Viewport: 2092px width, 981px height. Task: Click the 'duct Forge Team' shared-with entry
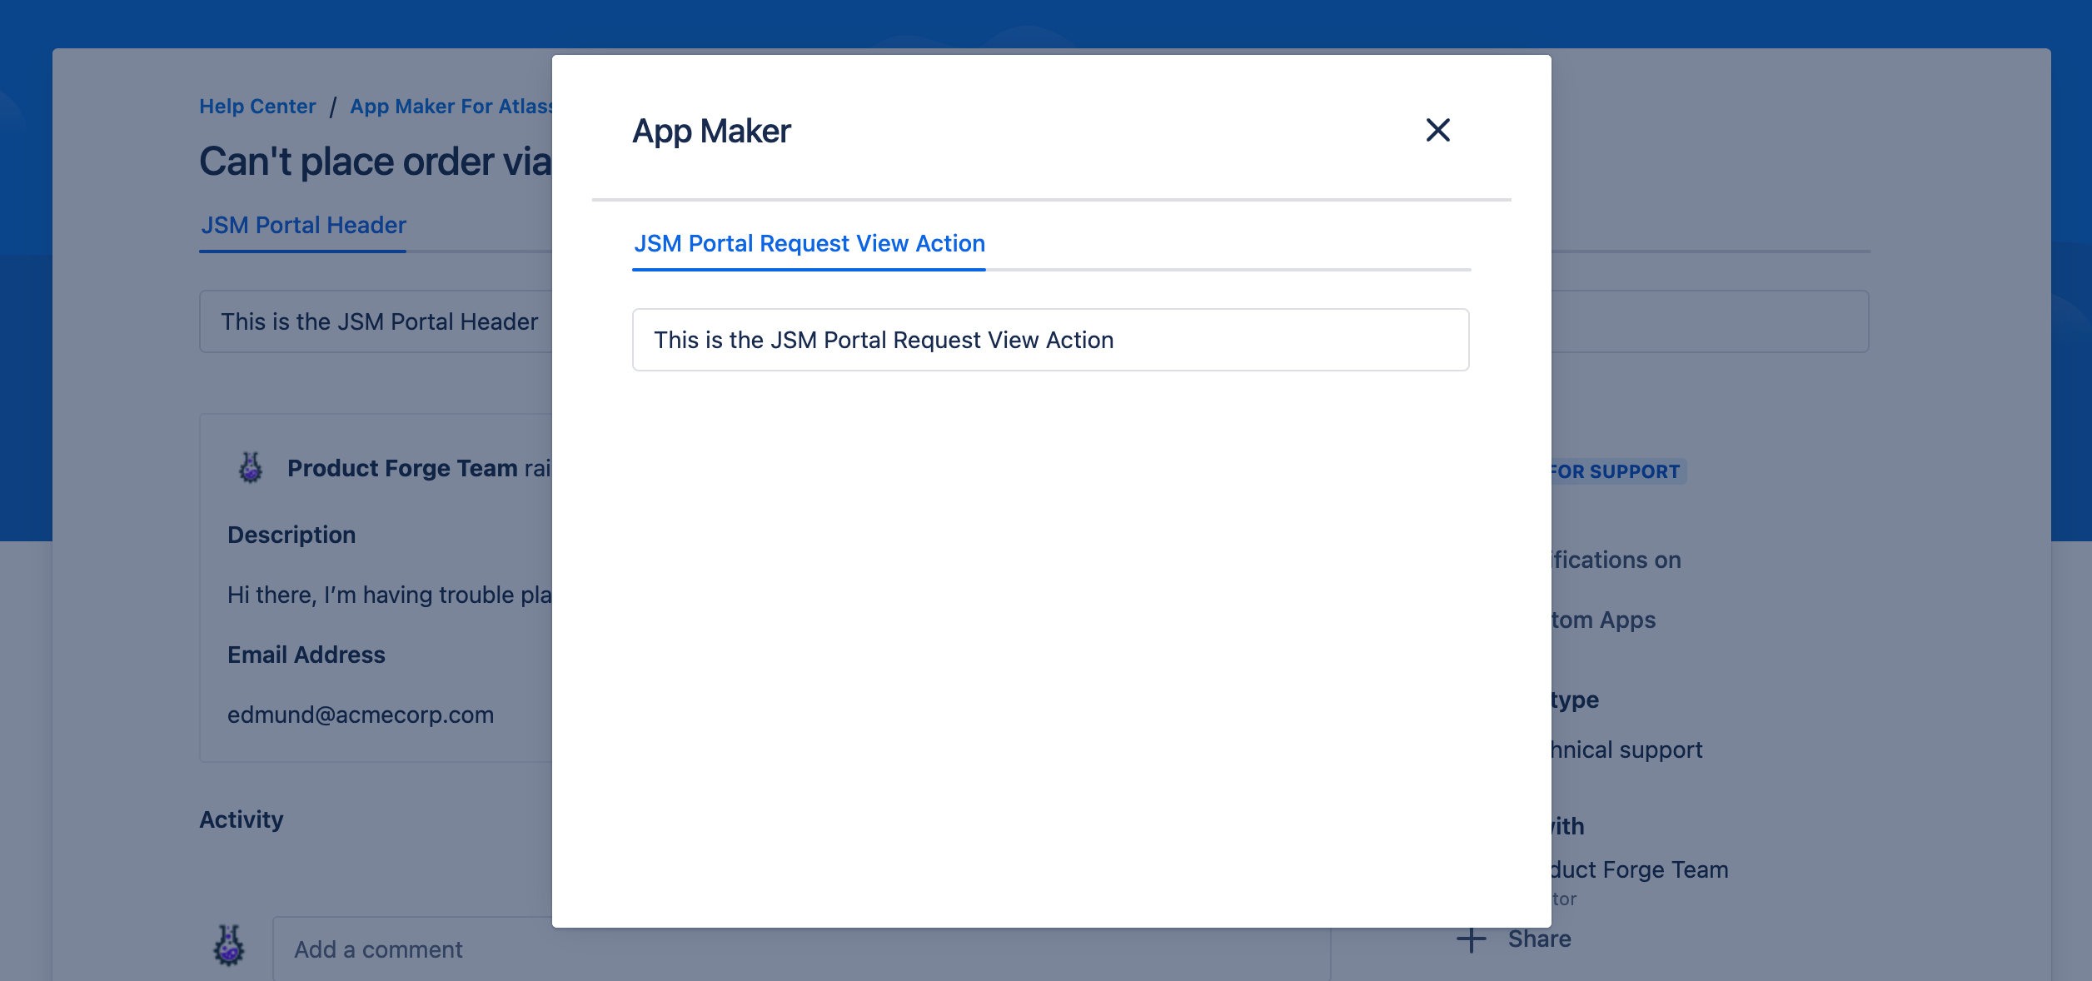pyautogui.click(x=1640, y=869)
